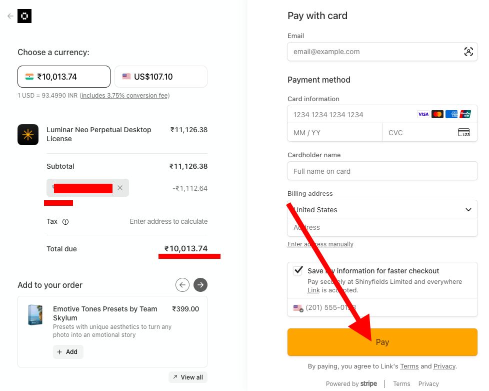Viewport: 489px width, 391px height.
Task: Remove the applied promo code with X
Action: tap(120, 188)
